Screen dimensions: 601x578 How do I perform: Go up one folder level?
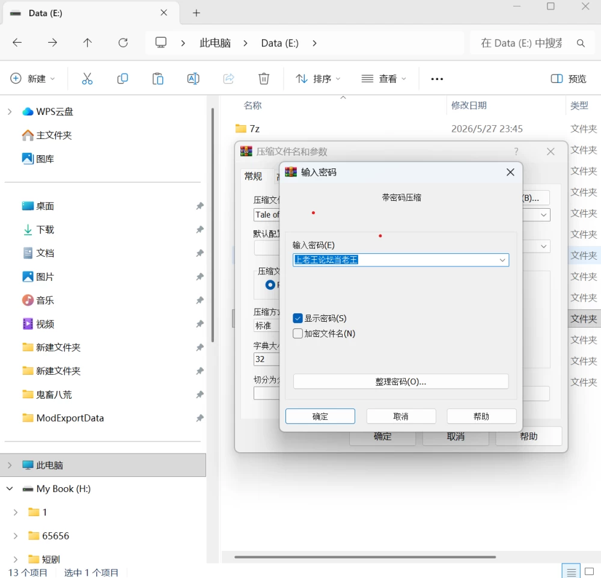tap(87, 43)
